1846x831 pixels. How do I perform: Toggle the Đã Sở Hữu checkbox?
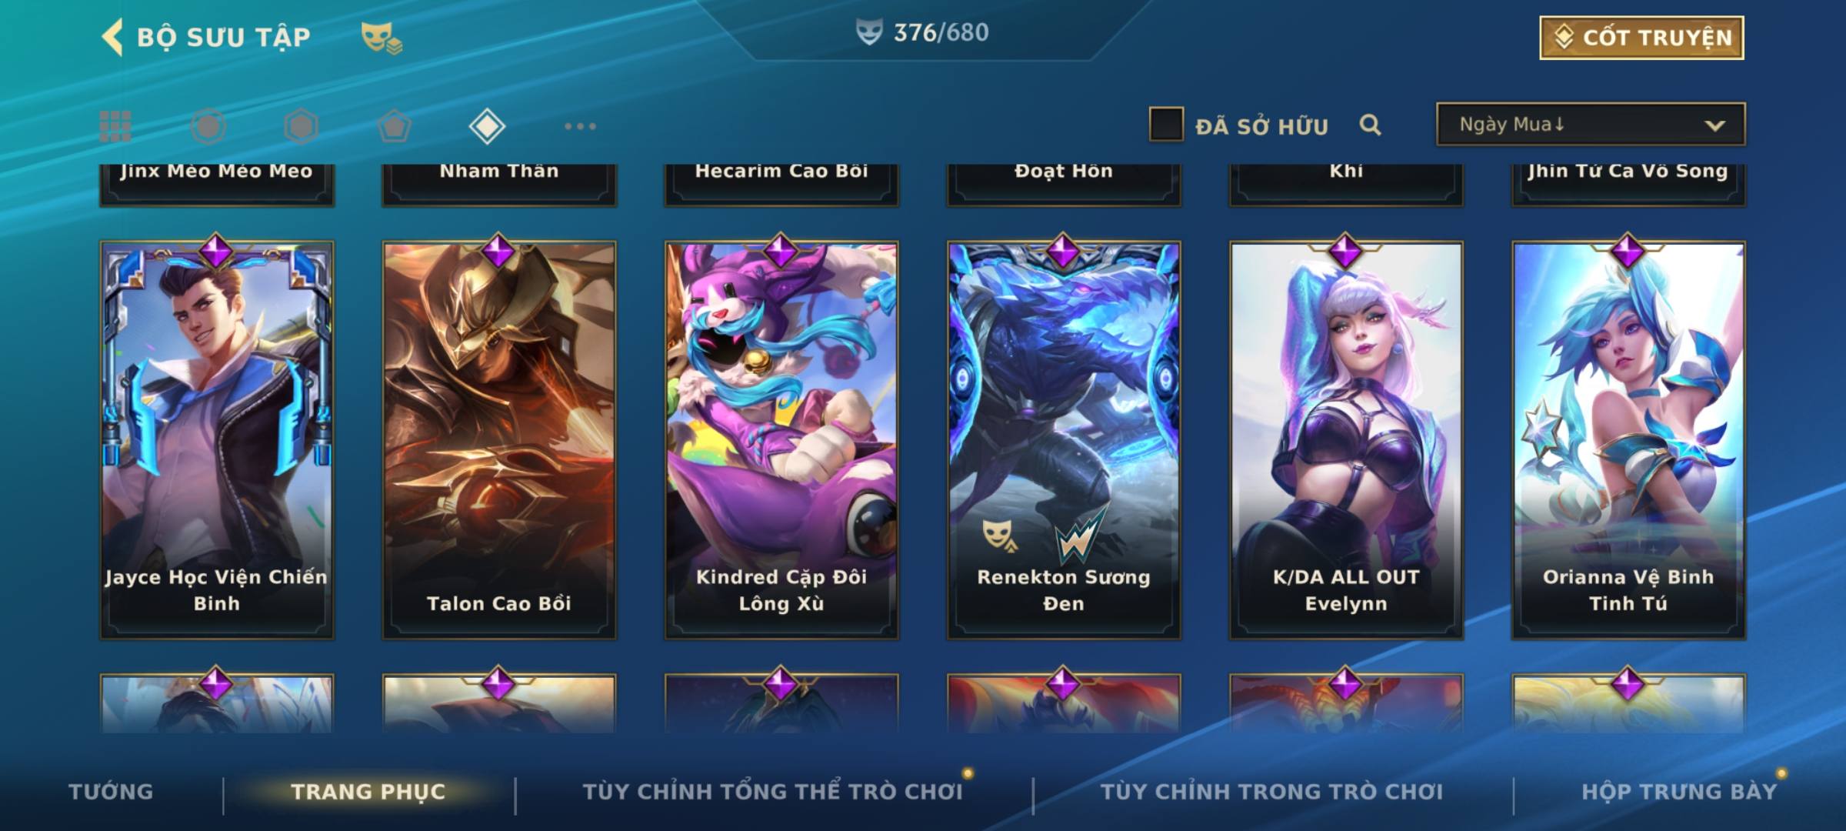[x=1166, y=125]
